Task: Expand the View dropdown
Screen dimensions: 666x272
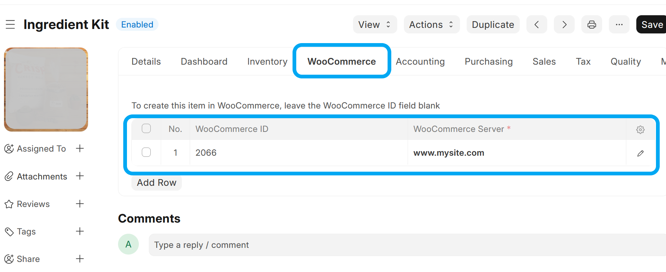Action: [x=375, y=25]
